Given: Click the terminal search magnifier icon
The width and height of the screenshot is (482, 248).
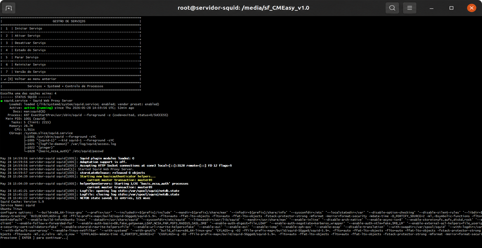Looking at the screenshot, I should click(392, 8).
